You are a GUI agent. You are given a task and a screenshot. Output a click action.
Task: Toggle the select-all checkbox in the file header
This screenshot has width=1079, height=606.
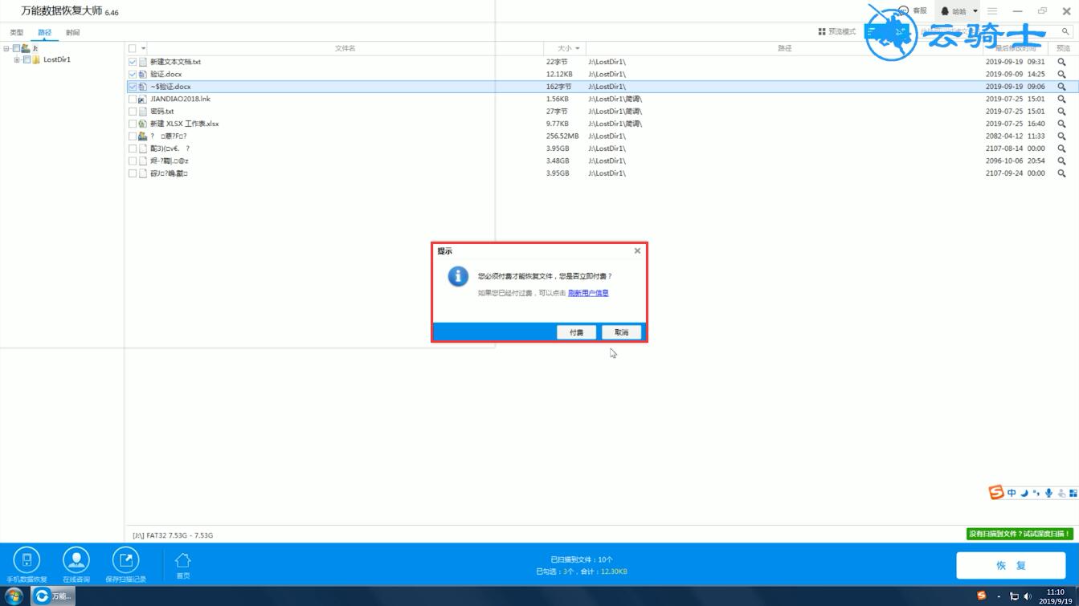133,48
